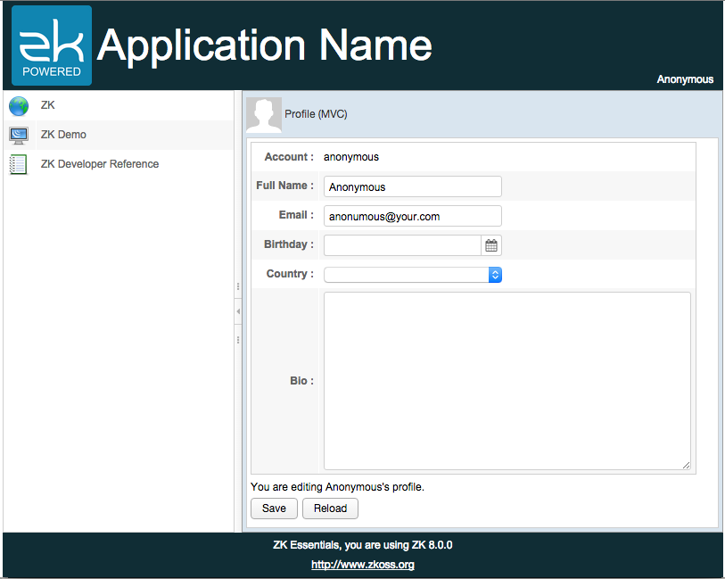Click the notebook icon for Developer Reference
The height and width of the screenshot is (579, 725).
19,165
